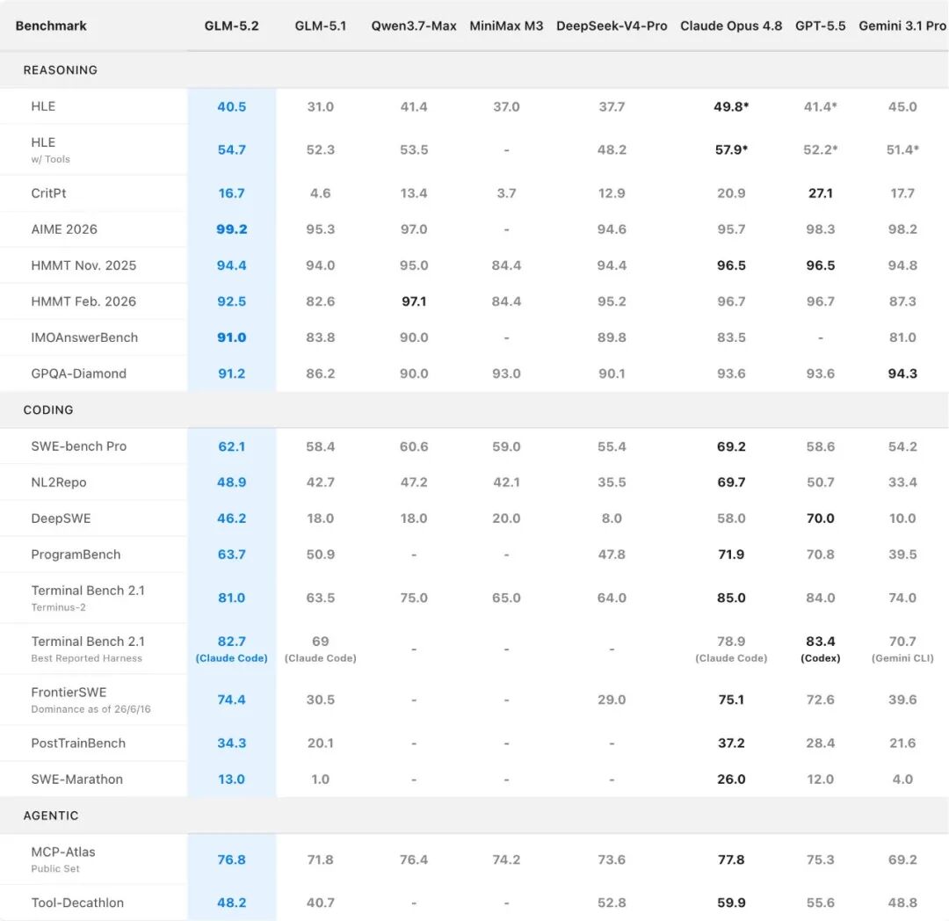Click GLM-5.2 score 99.2 for AIME 2026
Screen dimensions: 949x921
pos(231,229)
